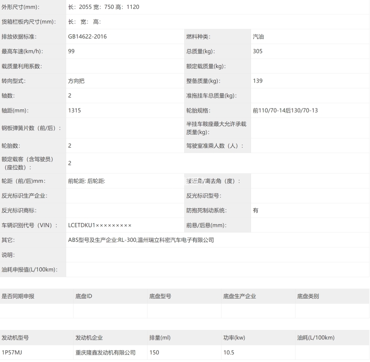Click the 轮距（前/后)mm label
The height and width of the screenshot is (362, 370).
click(24, 181)
